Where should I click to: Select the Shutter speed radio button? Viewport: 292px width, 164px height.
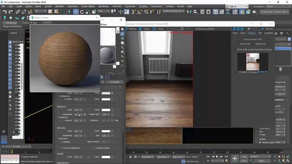(x=260, y=143)
